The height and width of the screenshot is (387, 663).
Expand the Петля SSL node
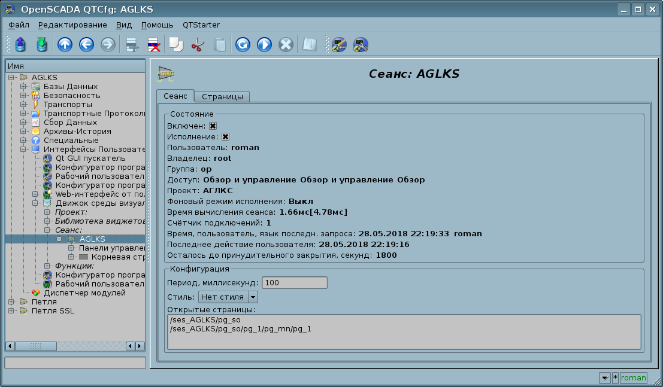point(11,311)
